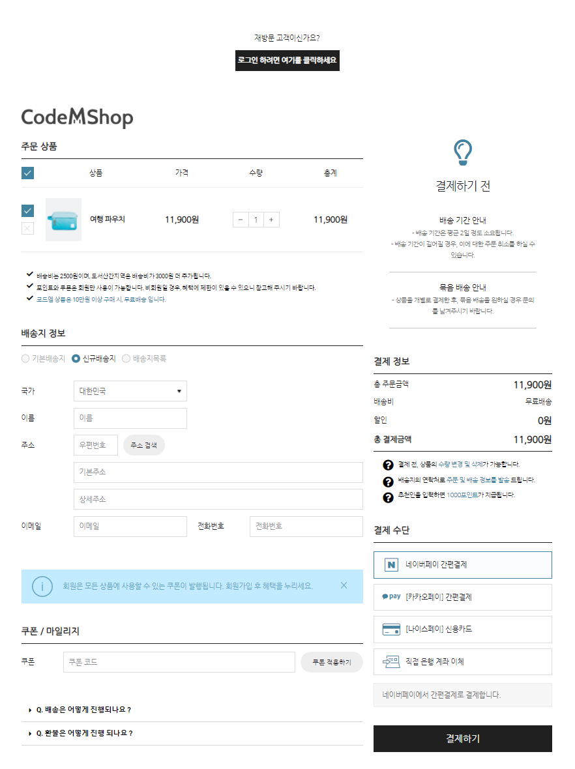Click the 쿠폰 코드 input field

176,661
